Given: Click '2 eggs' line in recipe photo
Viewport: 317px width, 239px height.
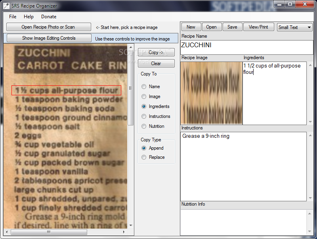Looking at the screenshot, I should (x=28, y=135).
